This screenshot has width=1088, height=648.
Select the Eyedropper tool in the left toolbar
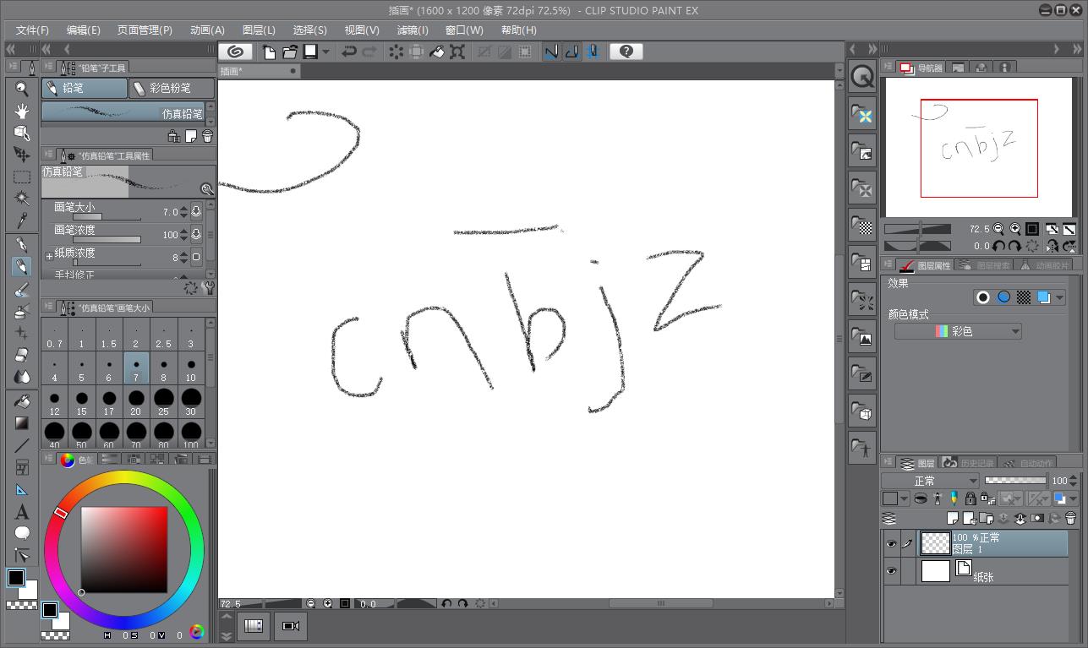21,221
